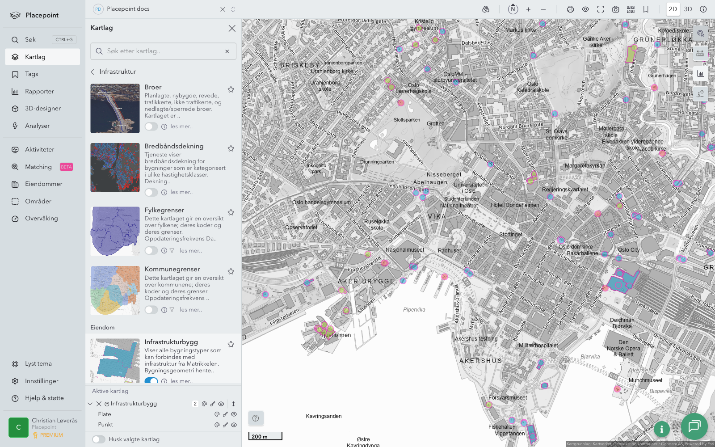The height and width of the screenshot is (447, 715).
Task: Collapse the Infrastrukturbygg active layer group
Action: point(90,404)
